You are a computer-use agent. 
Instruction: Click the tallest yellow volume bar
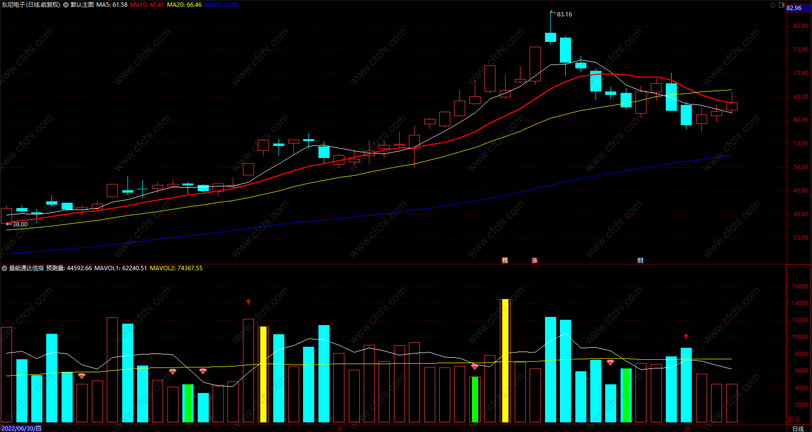pyautogui.click(x=505, y=361)
